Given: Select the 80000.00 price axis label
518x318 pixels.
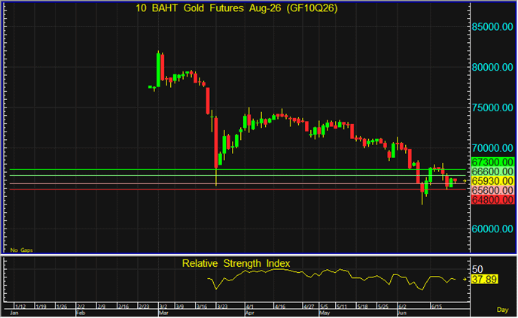Looking at the screenshot, I should point(492,68).
